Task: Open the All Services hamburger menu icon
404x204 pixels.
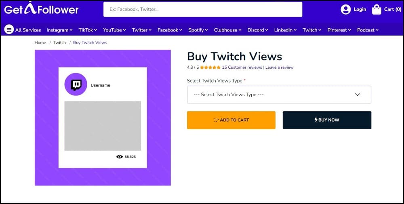Action: tap(9, 29)
